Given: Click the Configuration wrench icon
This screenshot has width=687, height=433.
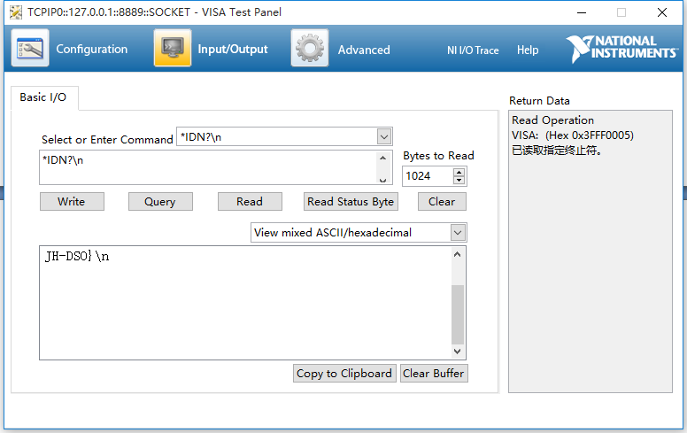Looking at the screenshot, I should 30,49.
